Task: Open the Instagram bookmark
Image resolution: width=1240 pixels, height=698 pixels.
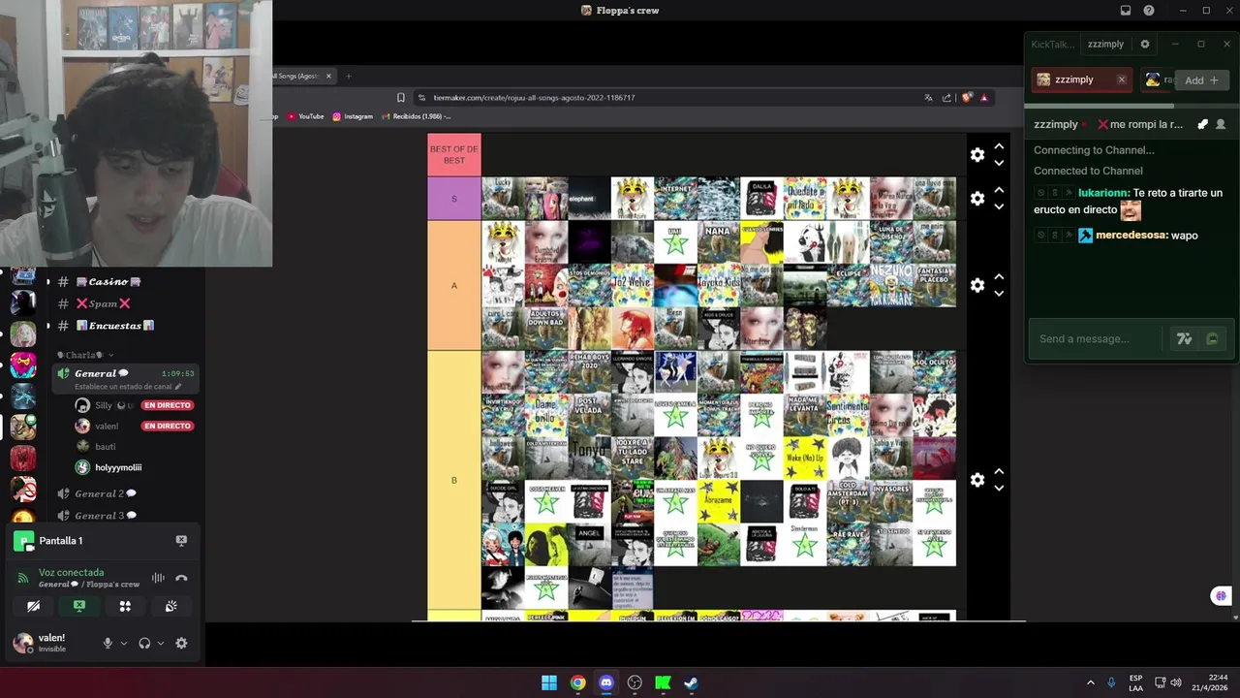Action: (x=353, y=116)
